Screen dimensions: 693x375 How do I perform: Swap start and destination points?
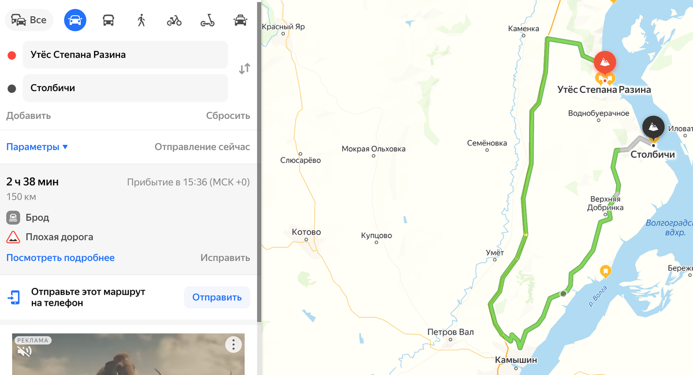245,68
